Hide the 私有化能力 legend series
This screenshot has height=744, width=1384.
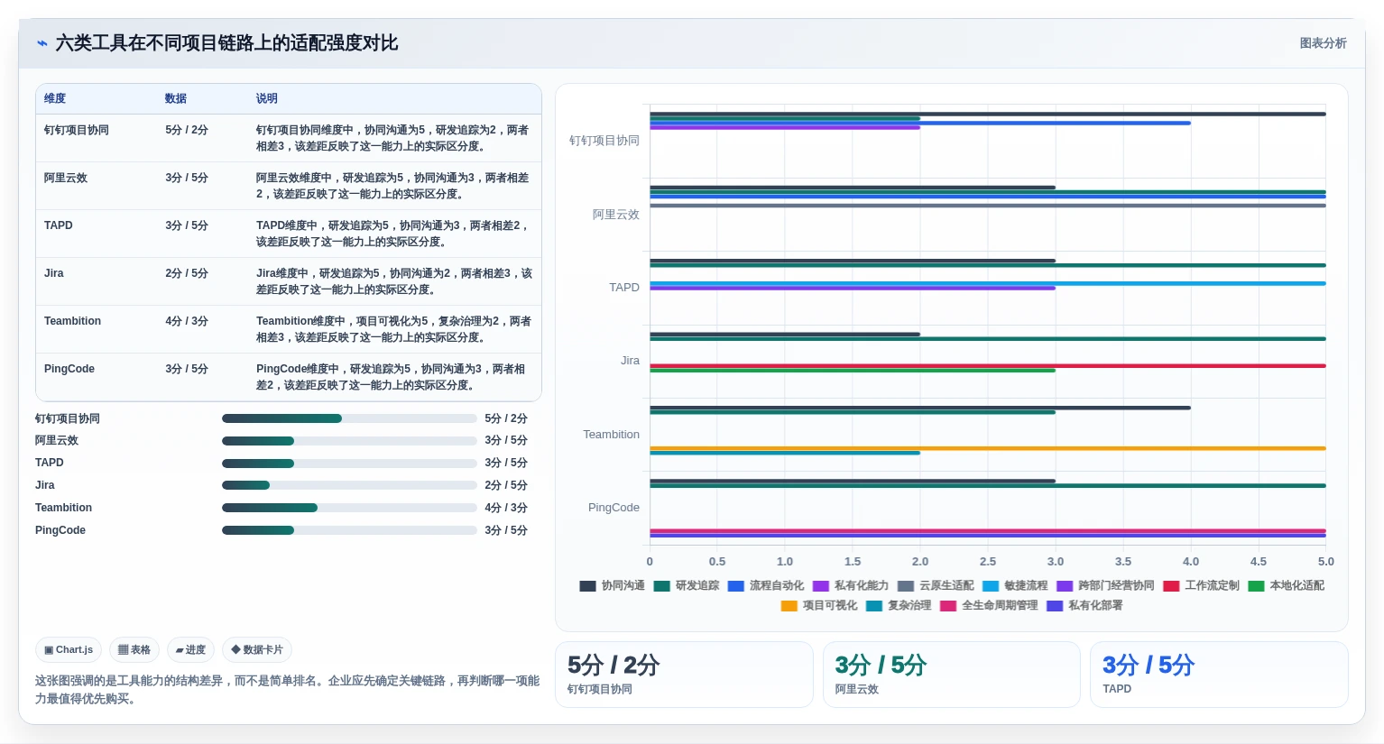point(851,586)
